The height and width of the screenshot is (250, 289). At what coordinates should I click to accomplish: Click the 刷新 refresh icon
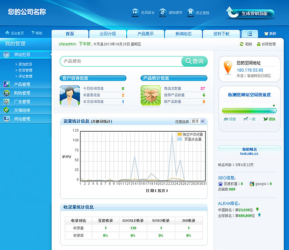[241, 44]
